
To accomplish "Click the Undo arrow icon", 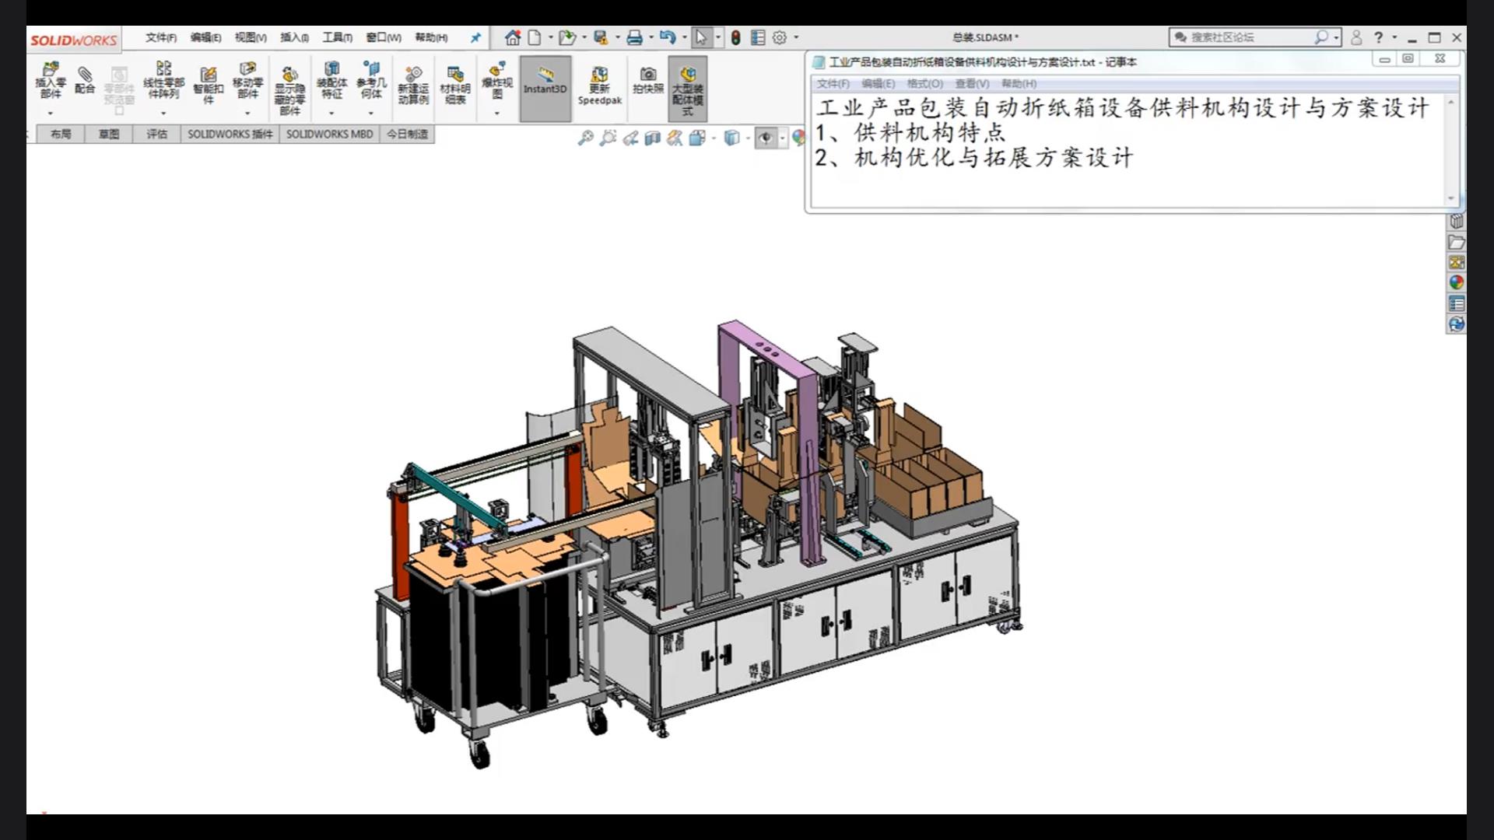I will [668, 37].
